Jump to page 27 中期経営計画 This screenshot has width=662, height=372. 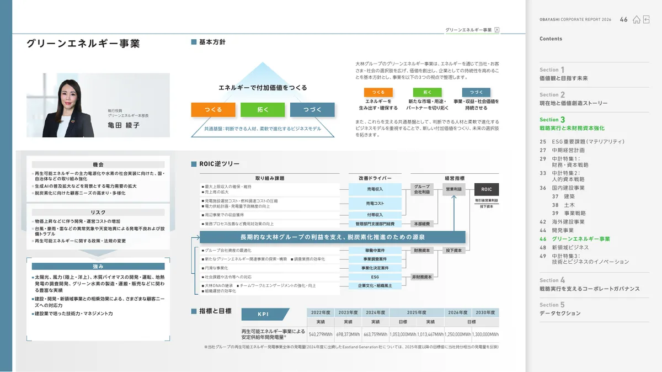click(x=562, y=150)
